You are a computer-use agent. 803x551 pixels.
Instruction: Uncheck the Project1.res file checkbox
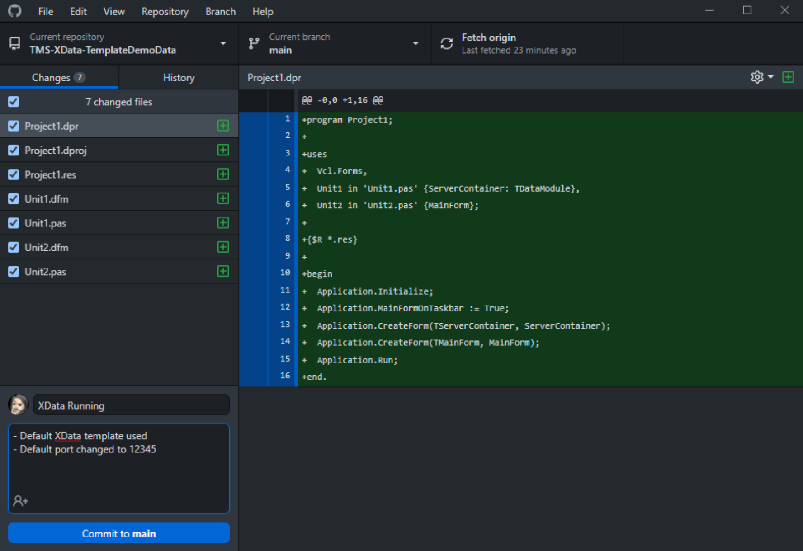coord(14,174)
